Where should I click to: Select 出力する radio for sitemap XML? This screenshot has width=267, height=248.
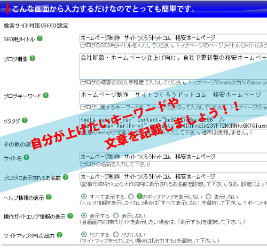[84, 234]
